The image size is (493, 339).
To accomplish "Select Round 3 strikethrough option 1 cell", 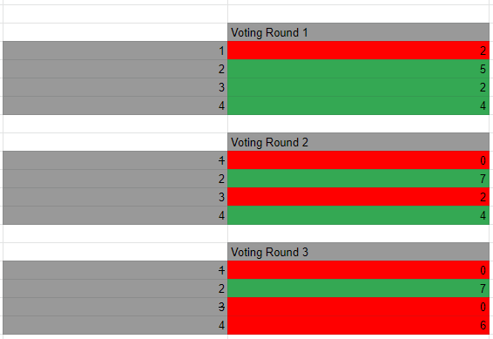I will pyautogui.click(x=115, y=270).
